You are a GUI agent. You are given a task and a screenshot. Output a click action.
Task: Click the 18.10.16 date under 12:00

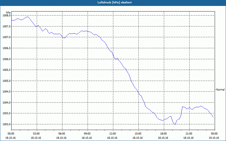(112, 138)
